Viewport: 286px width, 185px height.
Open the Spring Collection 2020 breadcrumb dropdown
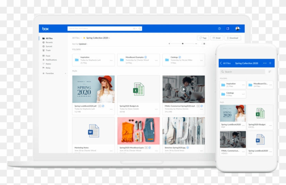[x=98, y=38]
